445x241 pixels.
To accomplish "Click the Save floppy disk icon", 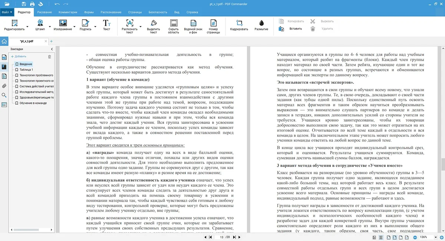I will [x=24, y=4].
